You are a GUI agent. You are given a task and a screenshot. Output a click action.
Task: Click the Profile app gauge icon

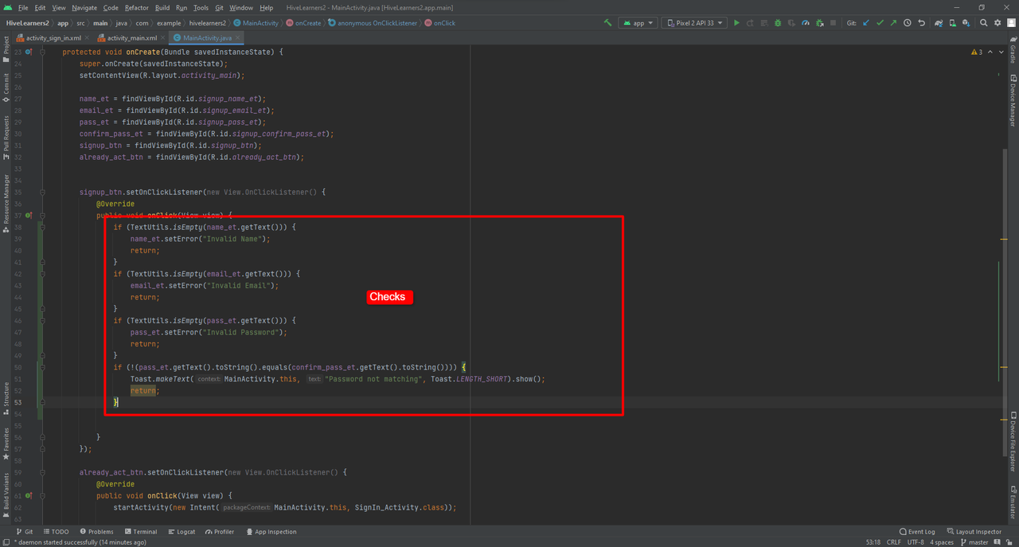(806, 23)
